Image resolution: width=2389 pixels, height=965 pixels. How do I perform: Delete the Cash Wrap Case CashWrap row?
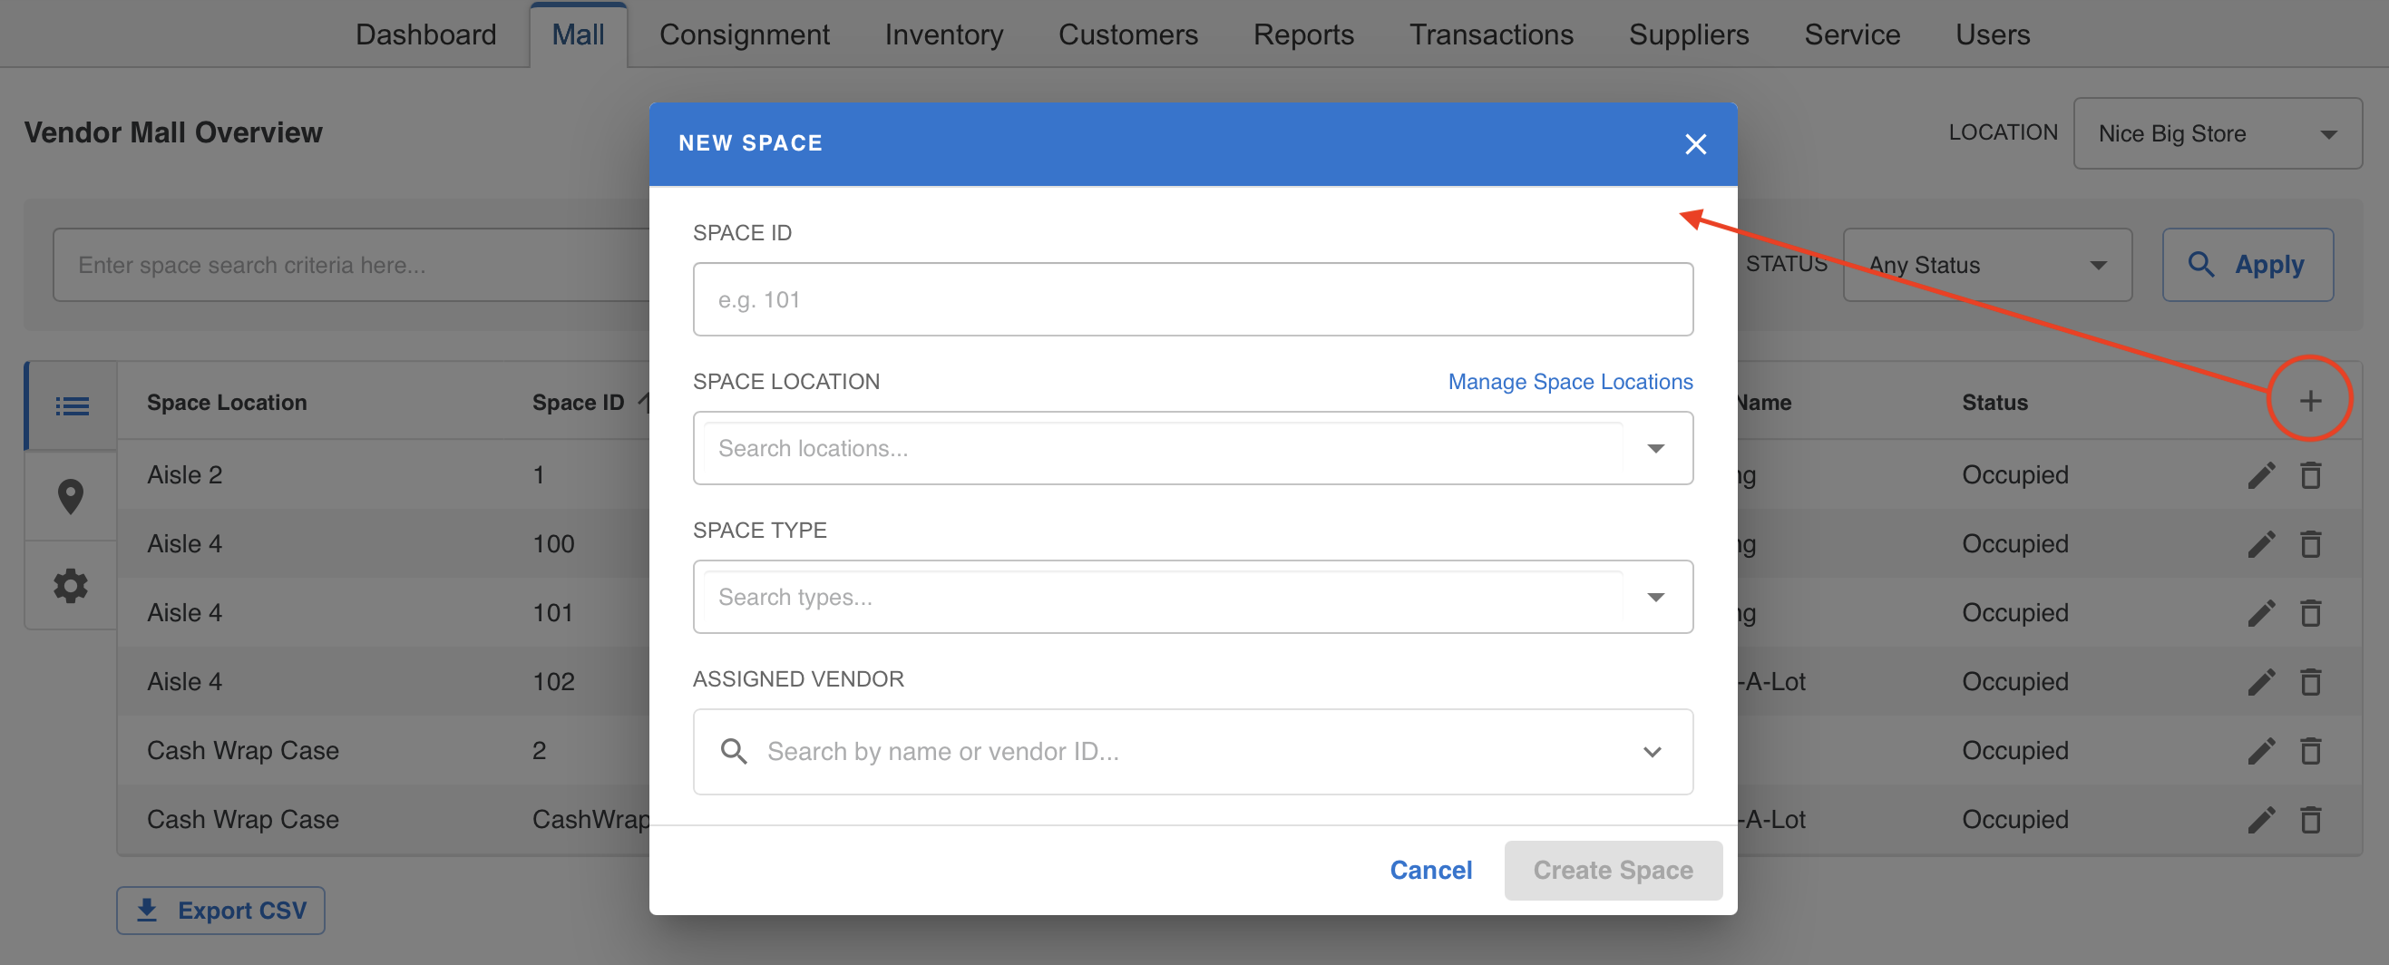[2310, 820]
